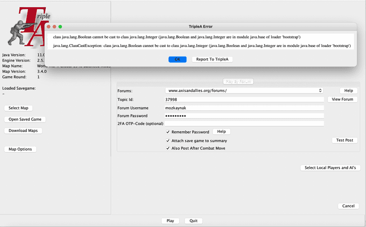Click the Loaded Savegame label

point(19,88)
